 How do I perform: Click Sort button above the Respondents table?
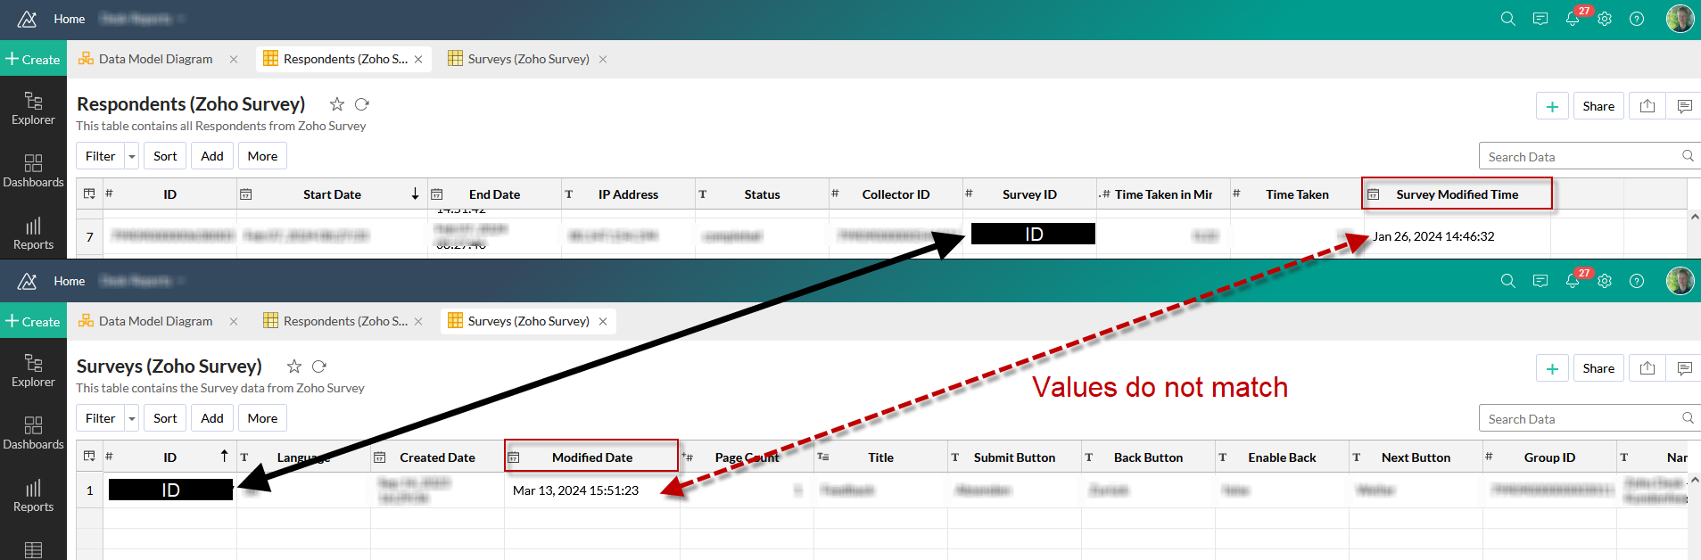pyautogui.click(x=165, y=156)
